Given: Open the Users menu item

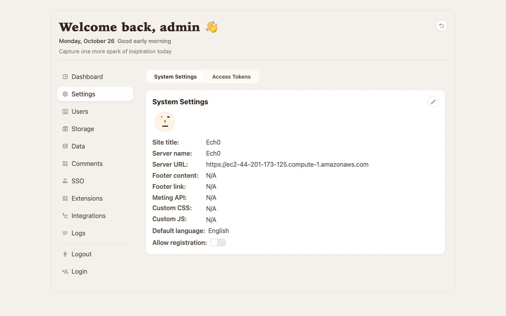Looking at the screenshot, I should click(x=95, y=111).
